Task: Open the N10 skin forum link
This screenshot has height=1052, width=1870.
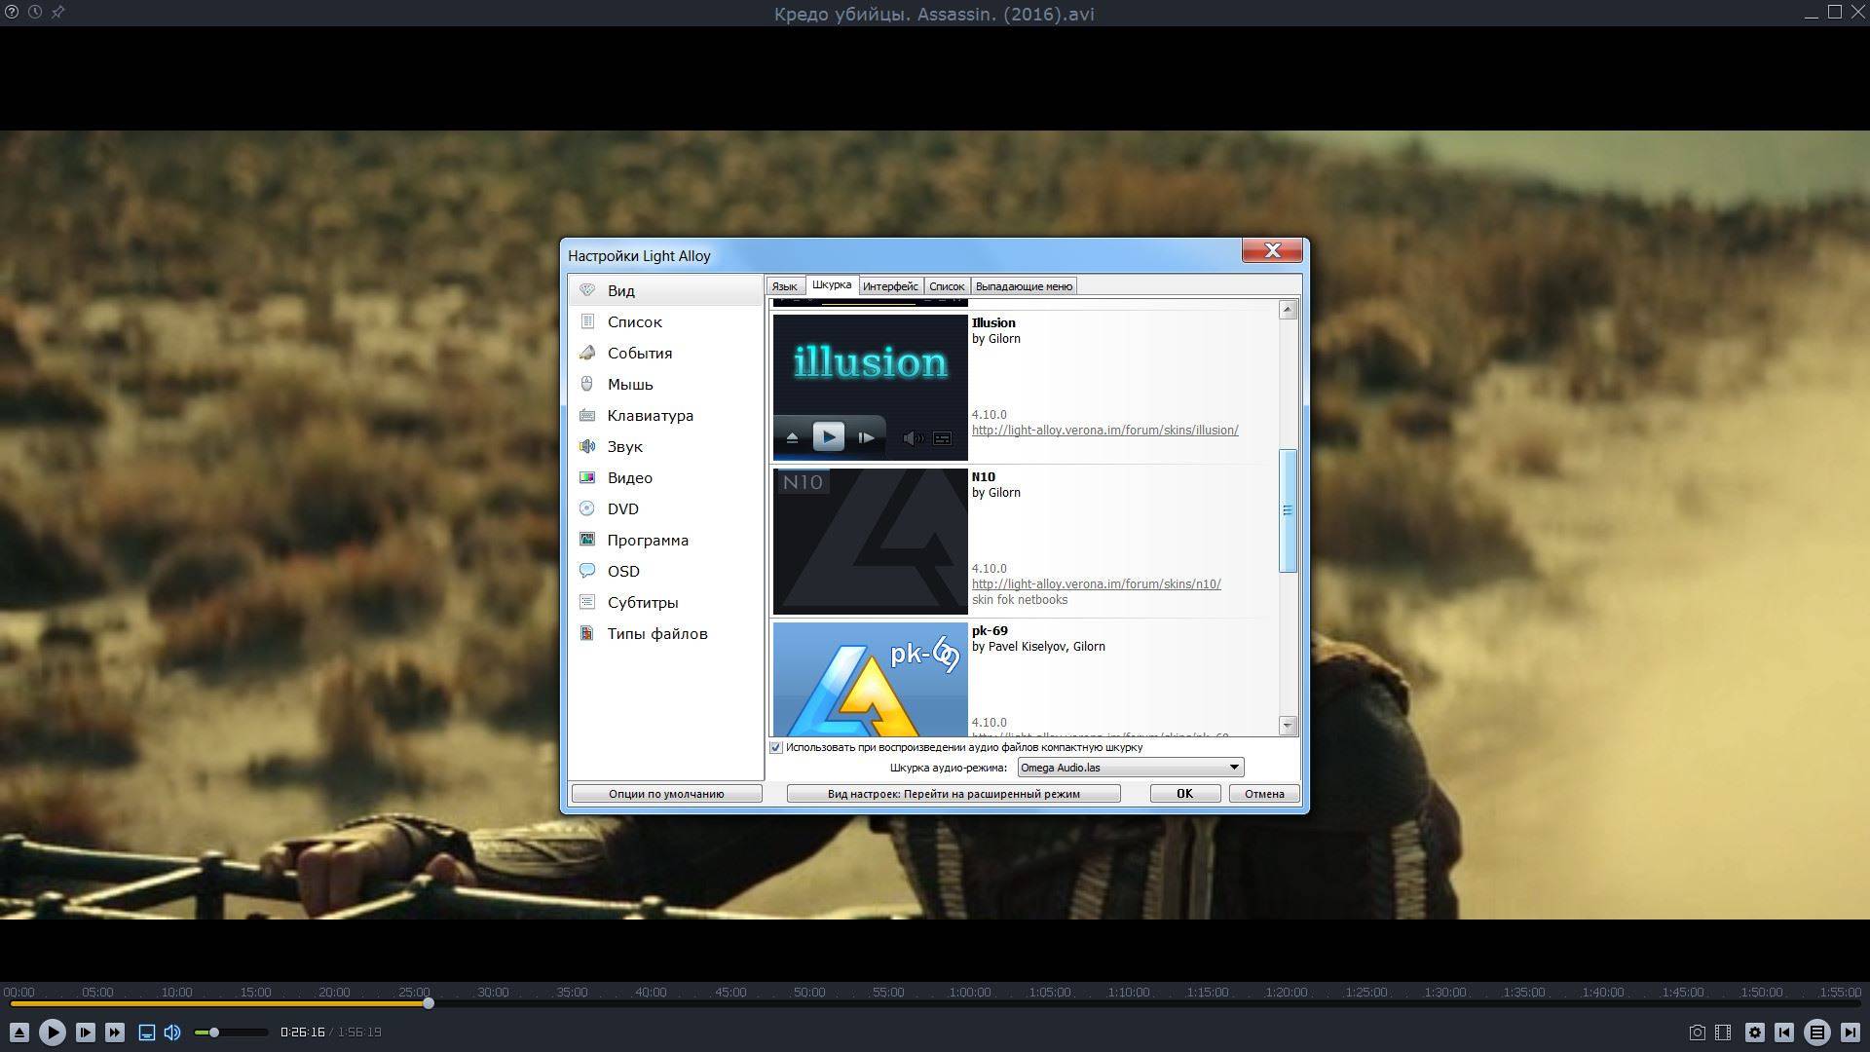Action: tap(1097, 584)
